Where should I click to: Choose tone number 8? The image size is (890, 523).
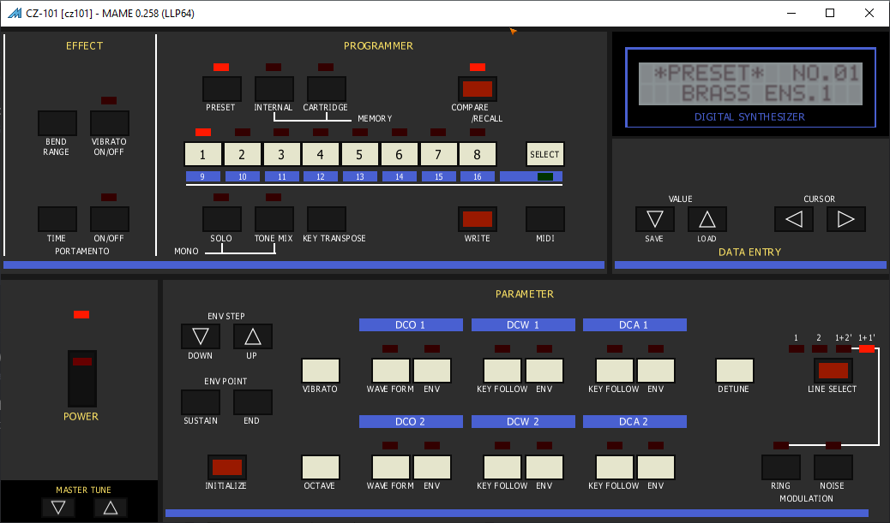(x=478, y=154)
